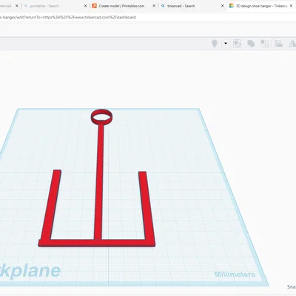
Task: Click the browser address bar URL
Action: 68,17
